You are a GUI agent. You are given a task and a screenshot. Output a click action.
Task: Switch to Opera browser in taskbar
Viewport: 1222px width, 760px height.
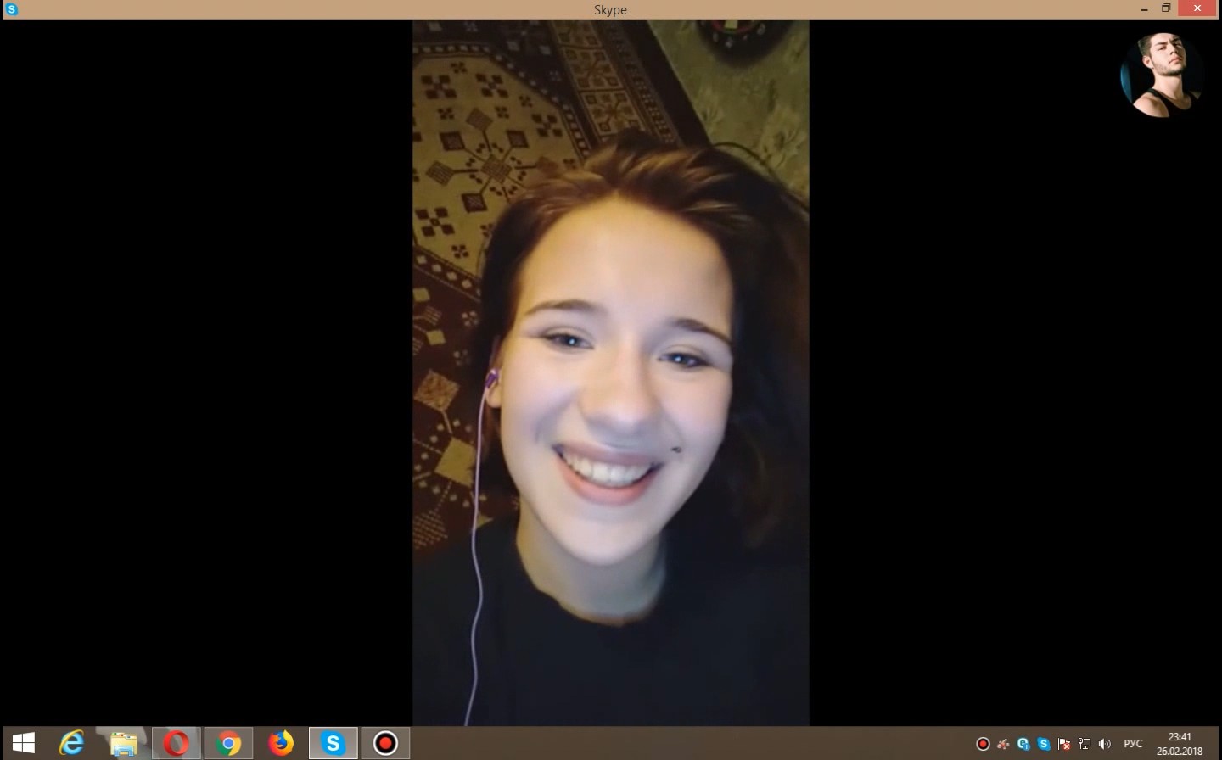coord(176,744)
